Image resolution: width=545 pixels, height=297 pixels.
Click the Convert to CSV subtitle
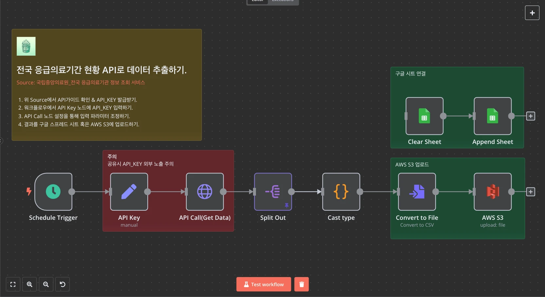[417, 225]
